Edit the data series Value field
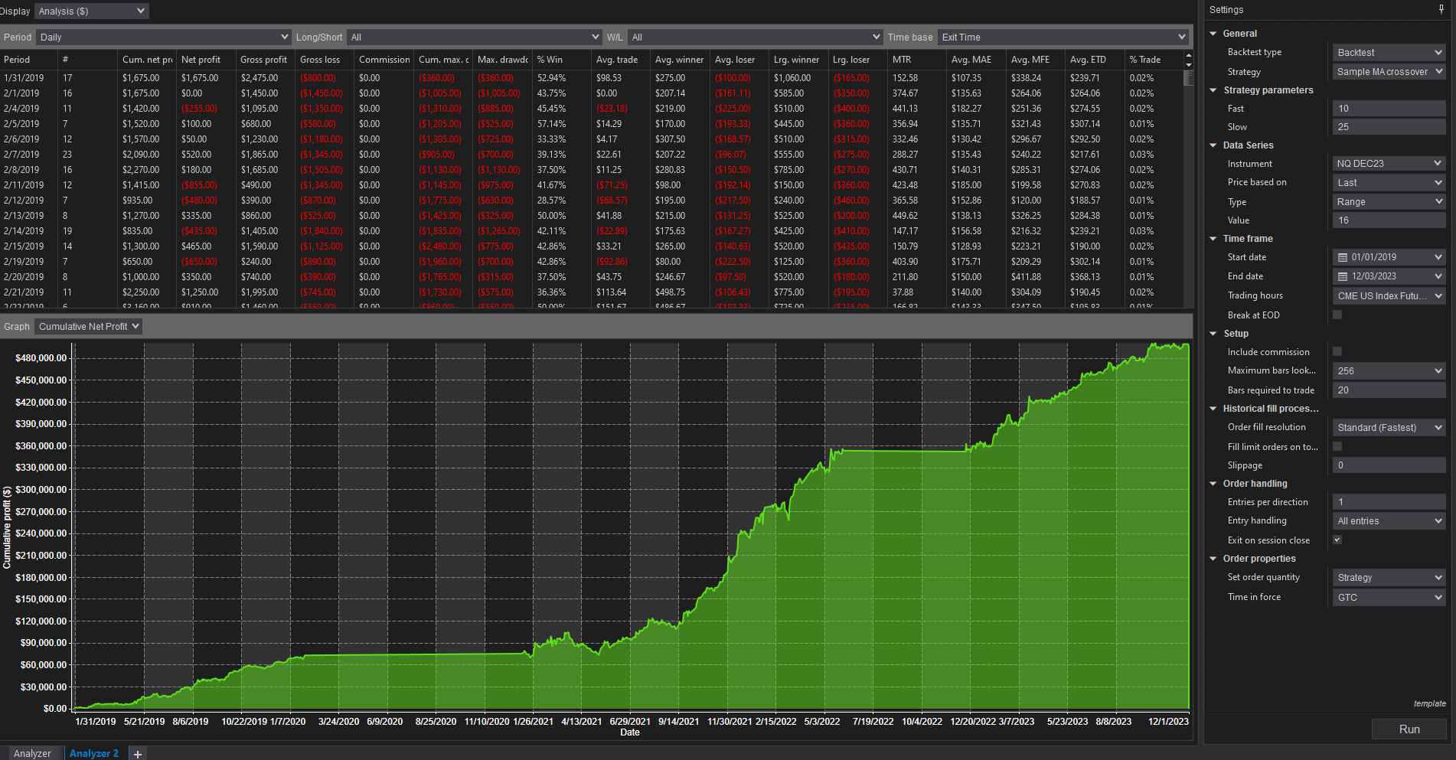Screen dimensions: 1456x760 (x=1389, y=220)
